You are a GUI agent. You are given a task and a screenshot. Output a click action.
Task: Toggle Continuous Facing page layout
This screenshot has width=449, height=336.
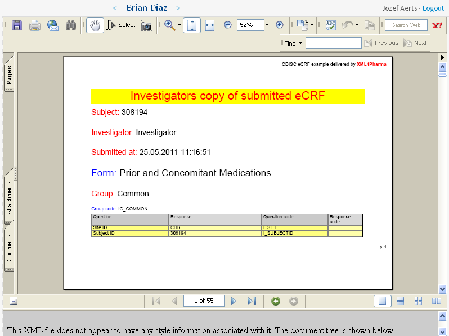point(418,301)
